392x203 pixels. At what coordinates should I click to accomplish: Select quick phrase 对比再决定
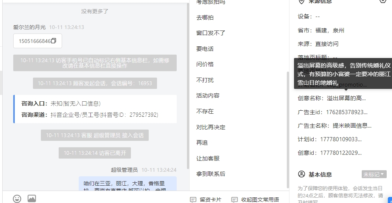pyautogui.click(x=210, y=127)
